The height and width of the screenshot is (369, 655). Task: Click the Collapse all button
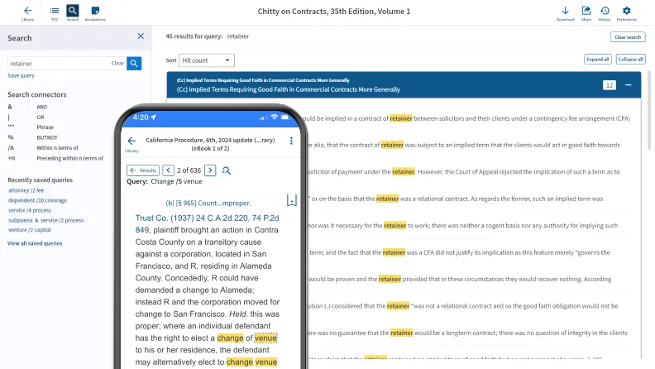click(629, 60)
